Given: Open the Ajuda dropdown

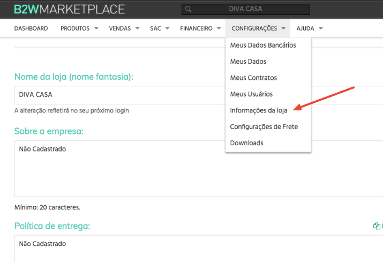Looking at the screenshot, I should (x=310, y=28).
